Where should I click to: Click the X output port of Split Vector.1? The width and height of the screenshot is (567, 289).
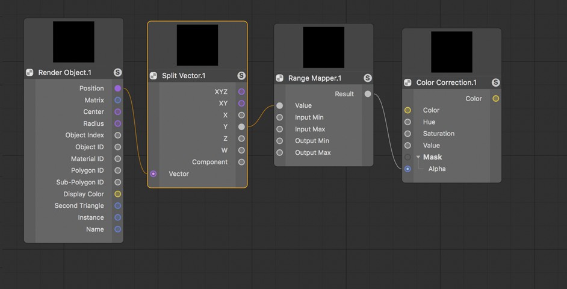coord(241,115)
